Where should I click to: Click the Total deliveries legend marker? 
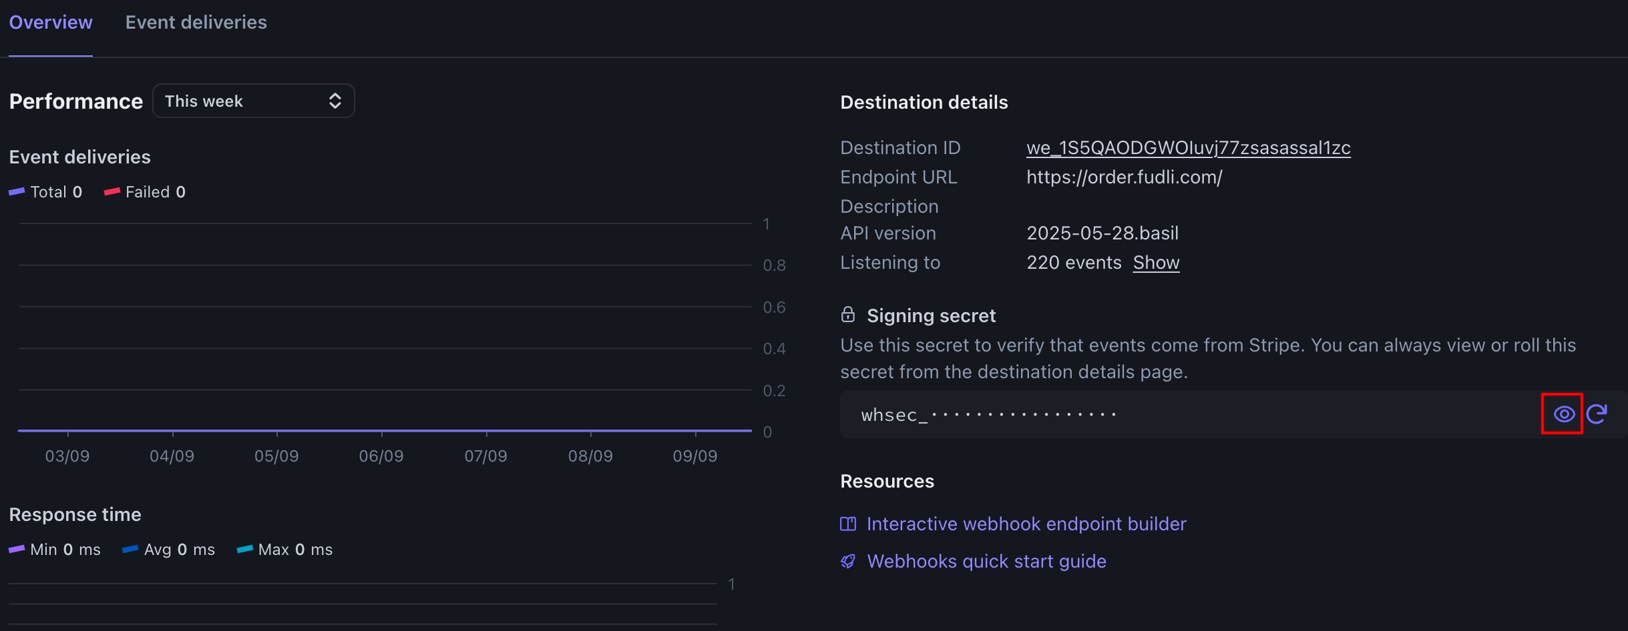[x=17, y=192]
